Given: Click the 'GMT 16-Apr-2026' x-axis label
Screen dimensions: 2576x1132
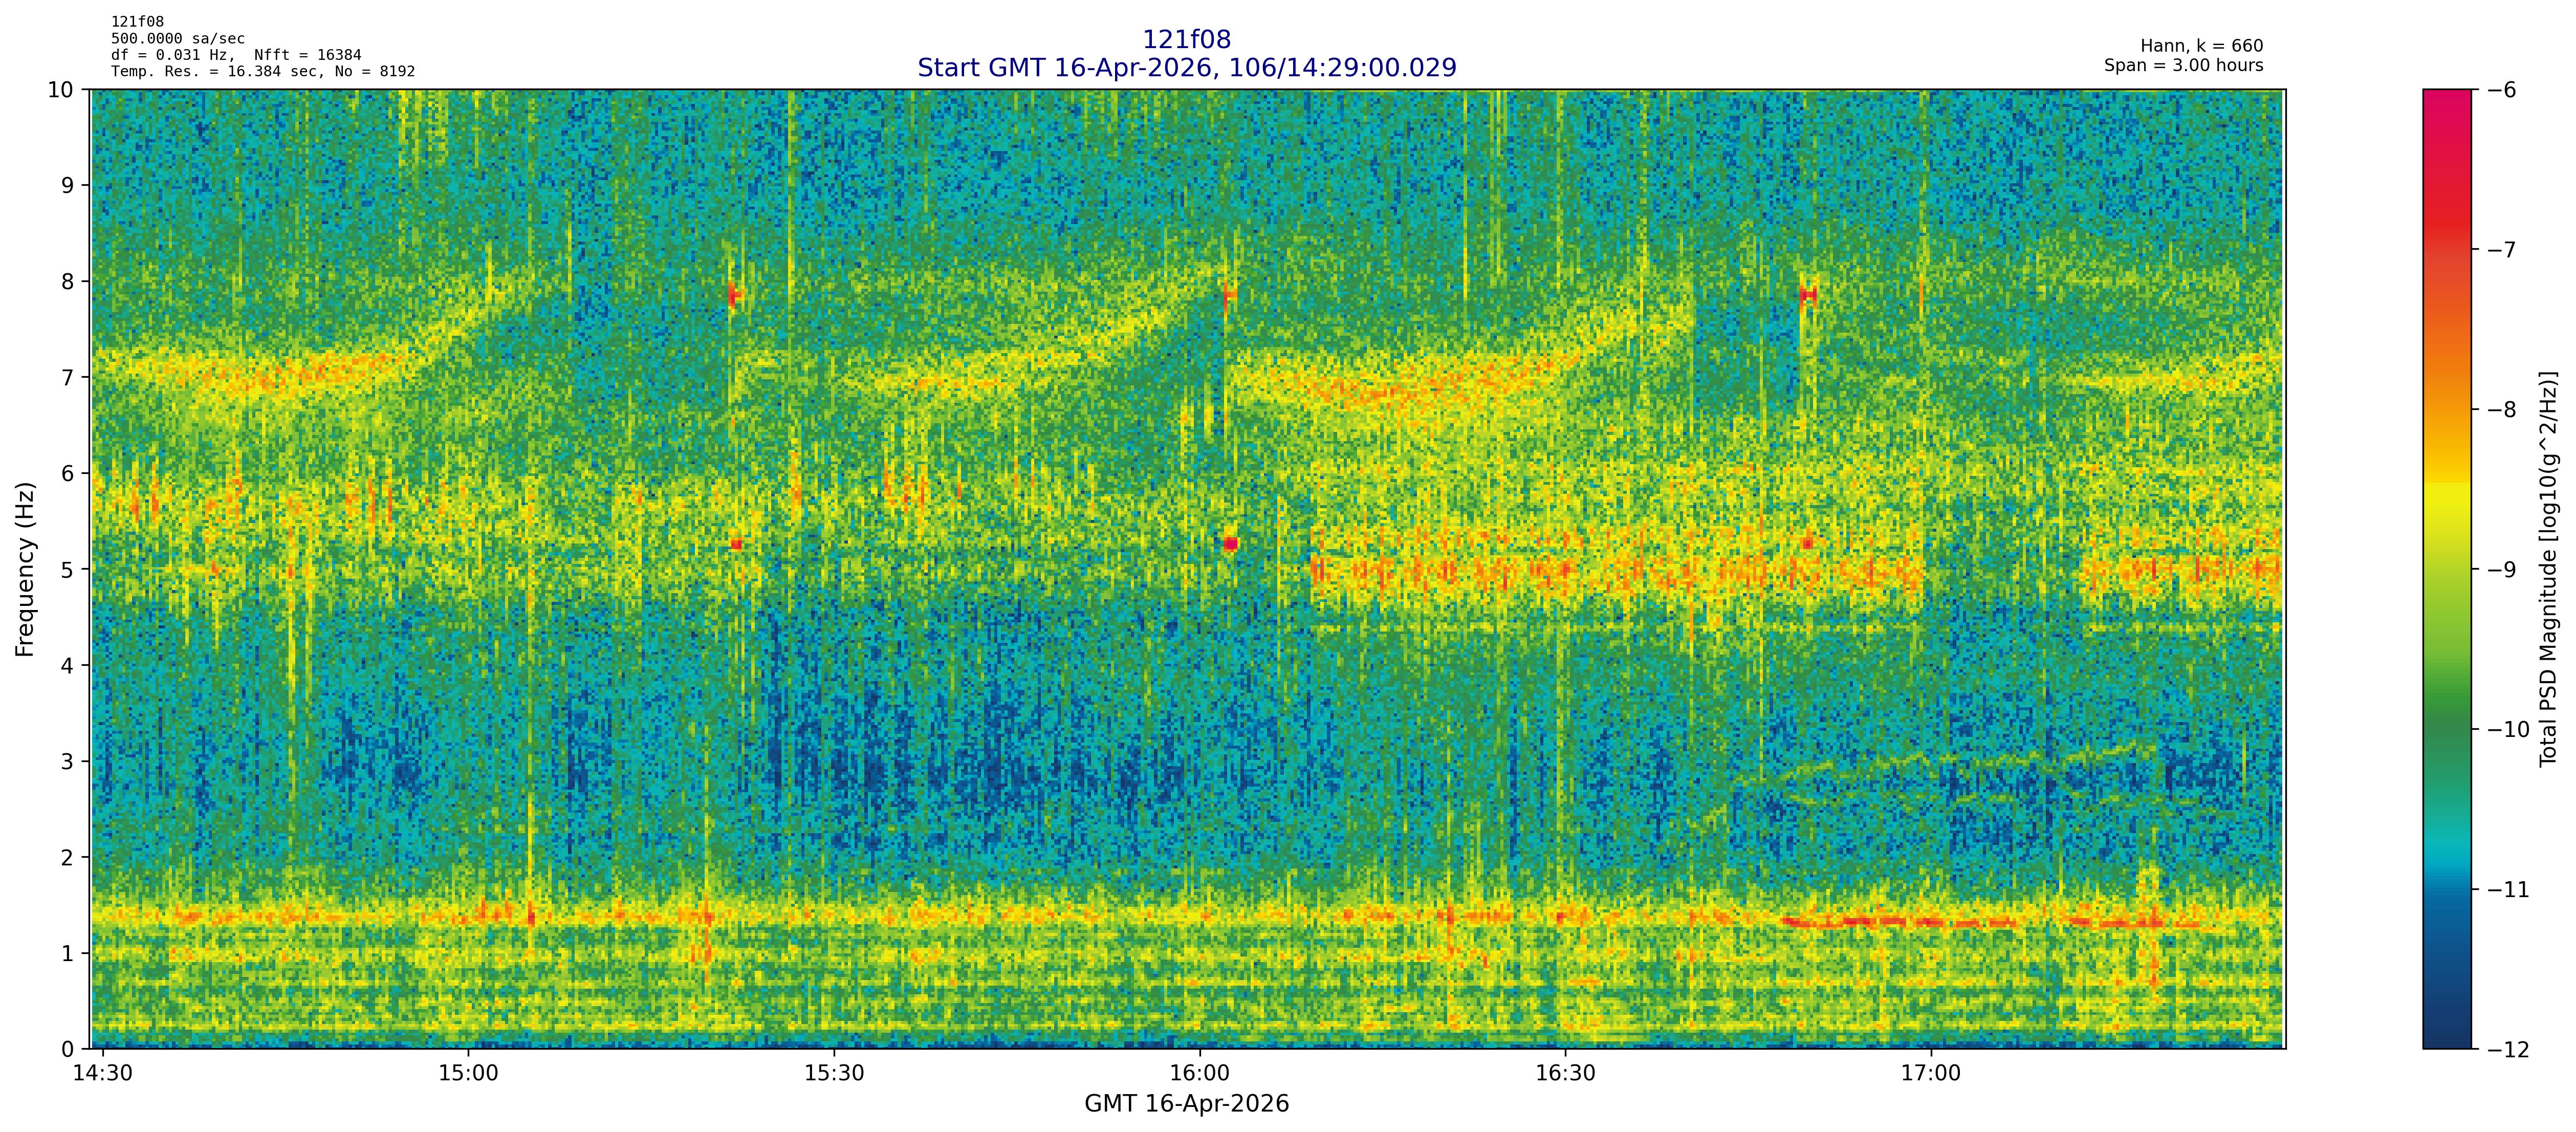Looking at the screenshot, I should 1186,1104.
